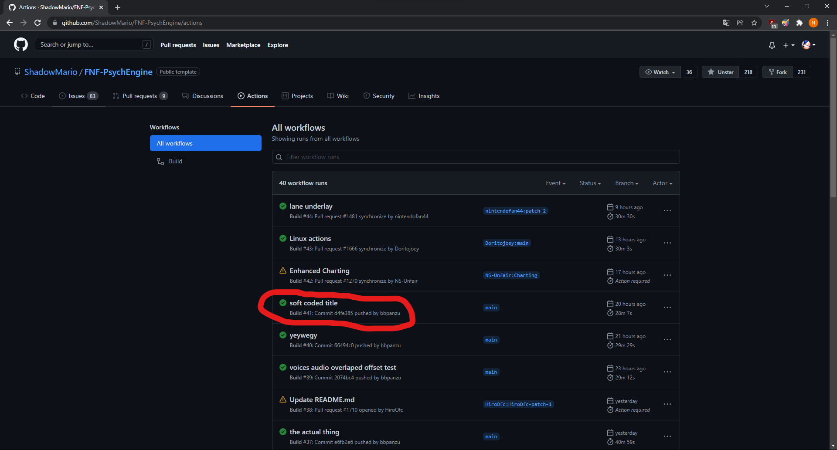
Task: Open the GitHub home icon
Action: coord(20,44)
